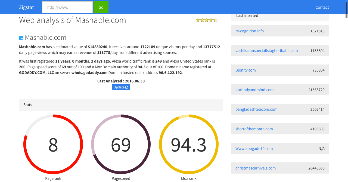Click the URL input field
The image size is (348, 182).
pos(67,7)
